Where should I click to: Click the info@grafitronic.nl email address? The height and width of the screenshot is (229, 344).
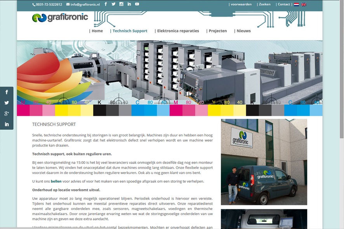point(85,4)
